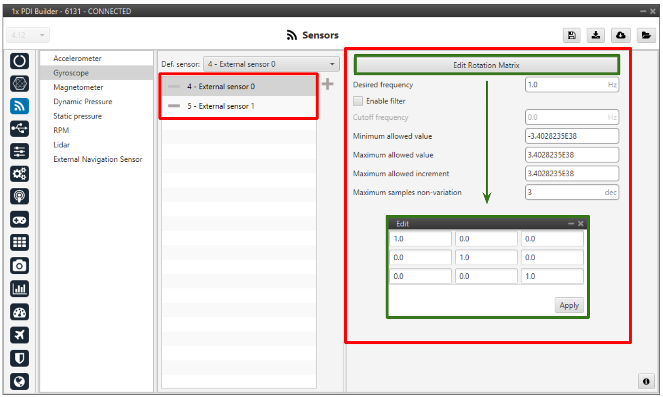
Task: Click the open folder icon
Action: [x=646, y=35]
